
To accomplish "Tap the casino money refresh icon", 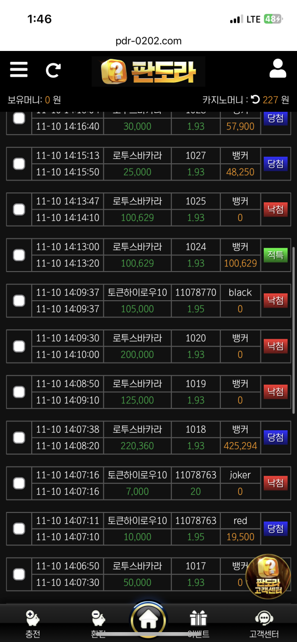I will tap(255, 99).
